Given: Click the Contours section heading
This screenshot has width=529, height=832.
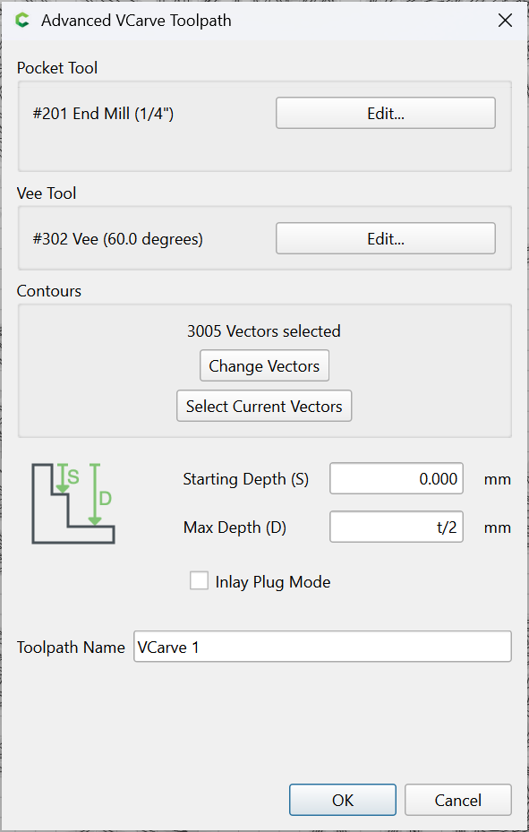Looking at the screenshot, I should coord(48,291).
